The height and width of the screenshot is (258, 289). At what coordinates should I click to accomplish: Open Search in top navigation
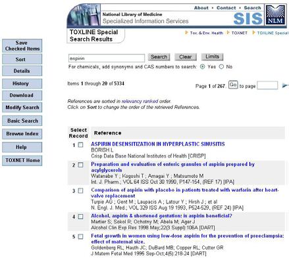coord(253,8)
